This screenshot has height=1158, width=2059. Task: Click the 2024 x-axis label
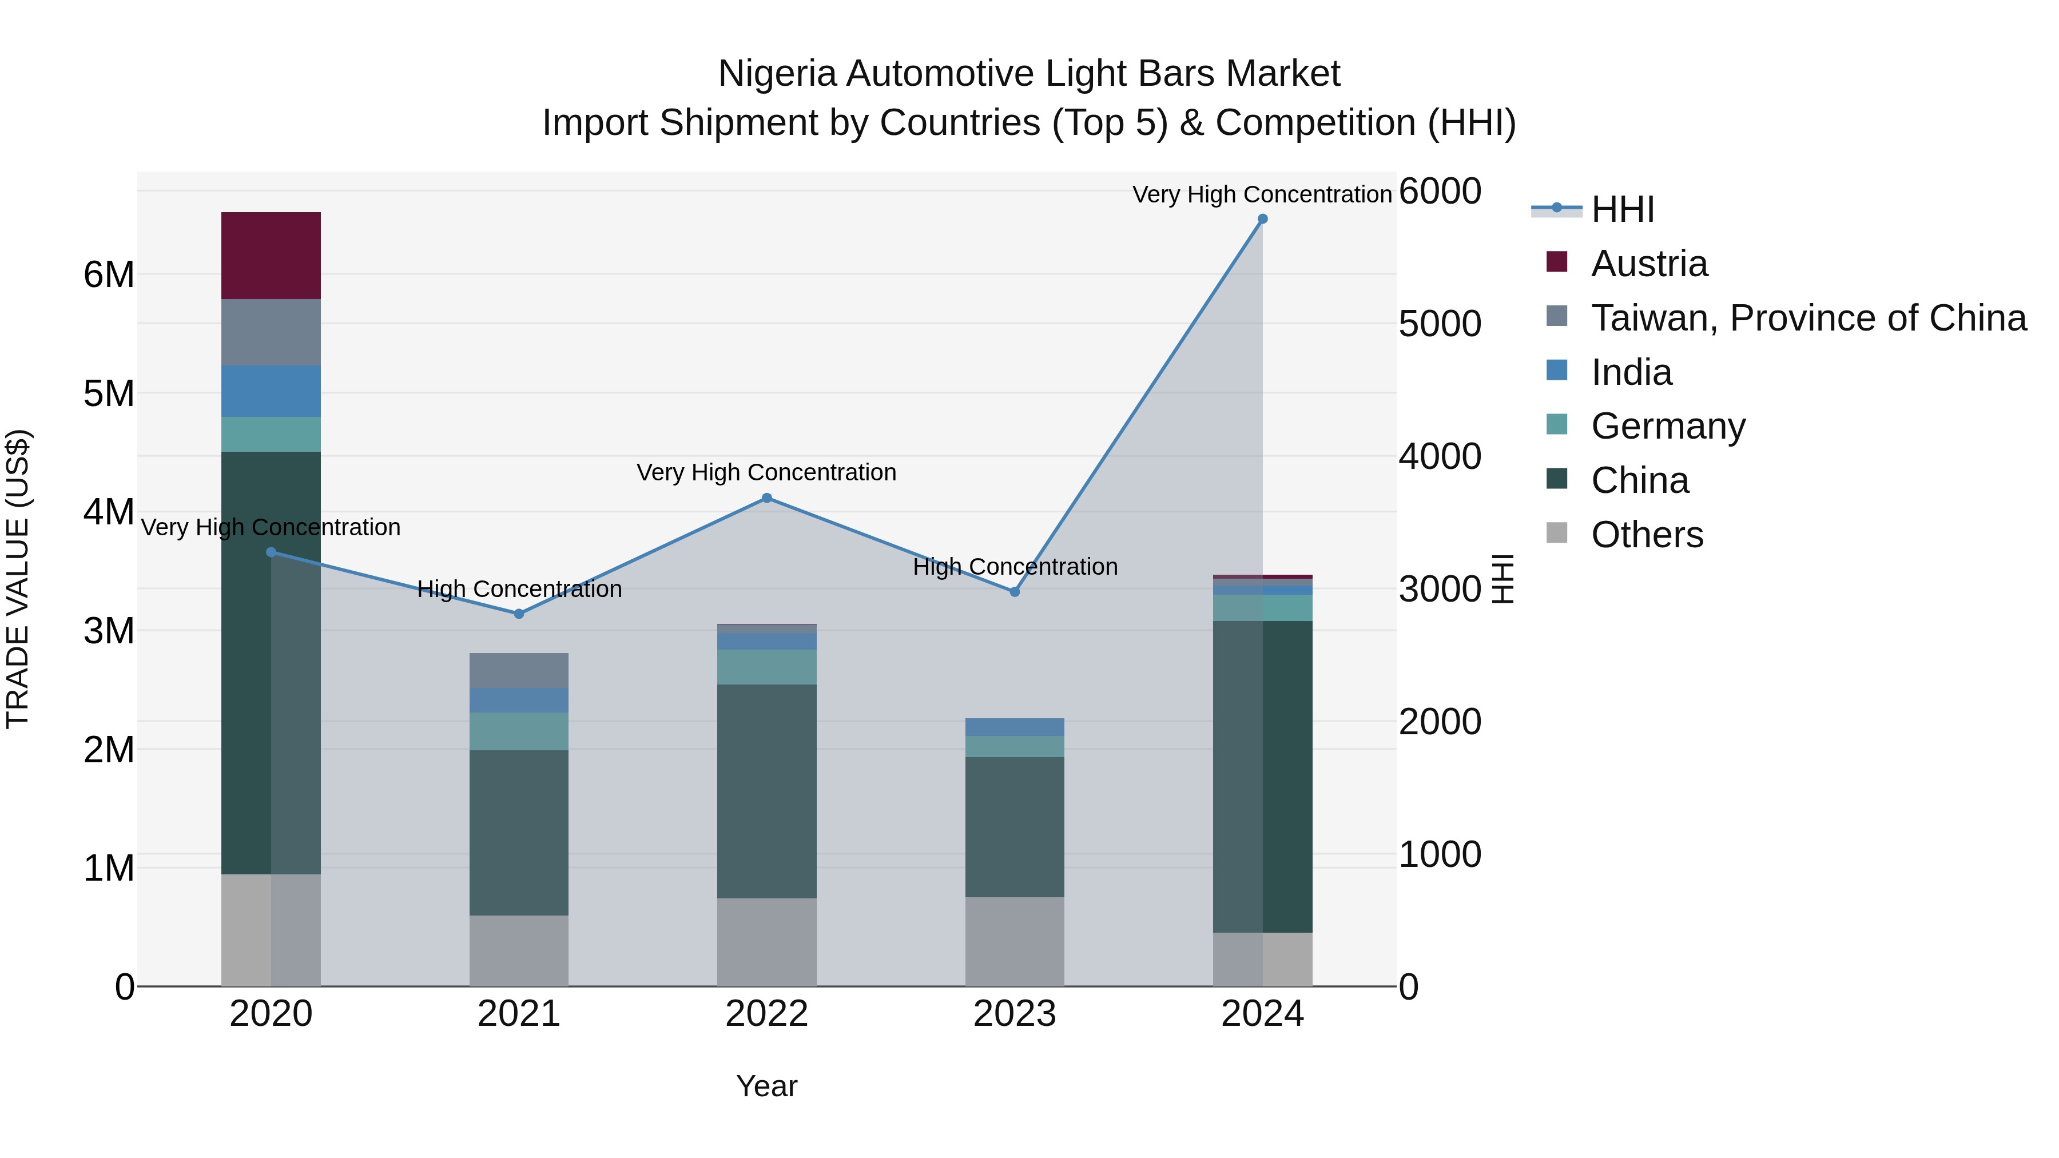[1263, 1014]
